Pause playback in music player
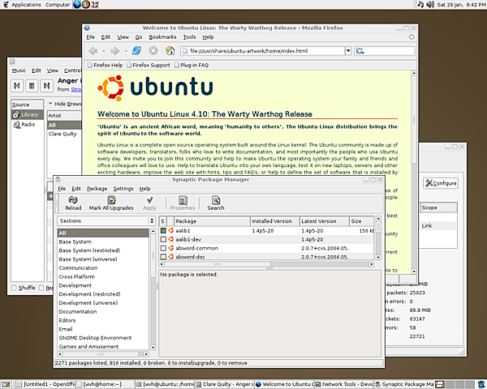Screen dimensions: 487x389 tap(32, 86)
